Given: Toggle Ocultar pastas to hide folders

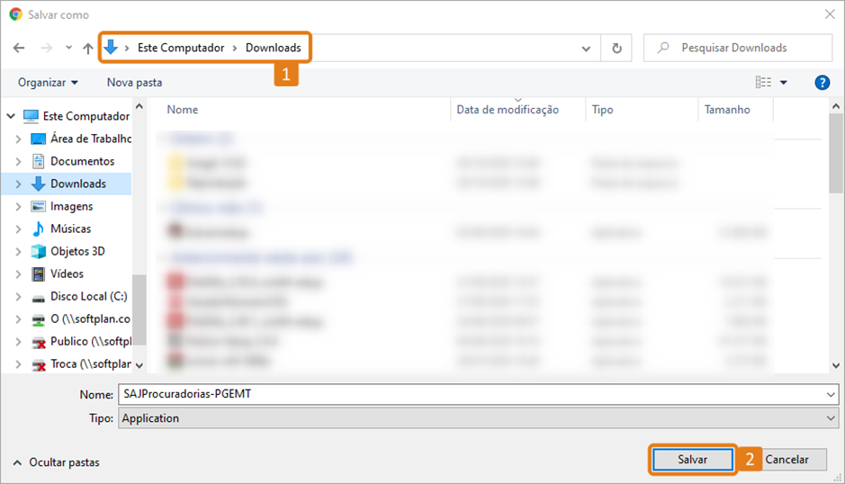Looking at the screenshot, I should tap(57, 462).
